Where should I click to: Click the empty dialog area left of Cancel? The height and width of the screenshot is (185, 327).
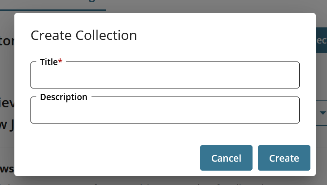[108, 158]
